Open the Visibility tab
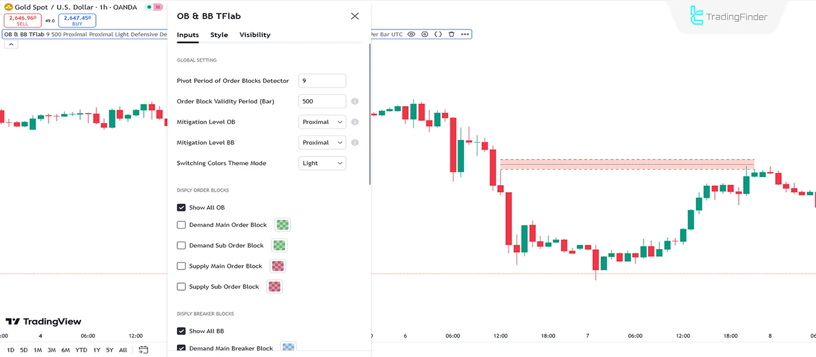This screenshot has height=357, width=816. click(x=255, y=35)
